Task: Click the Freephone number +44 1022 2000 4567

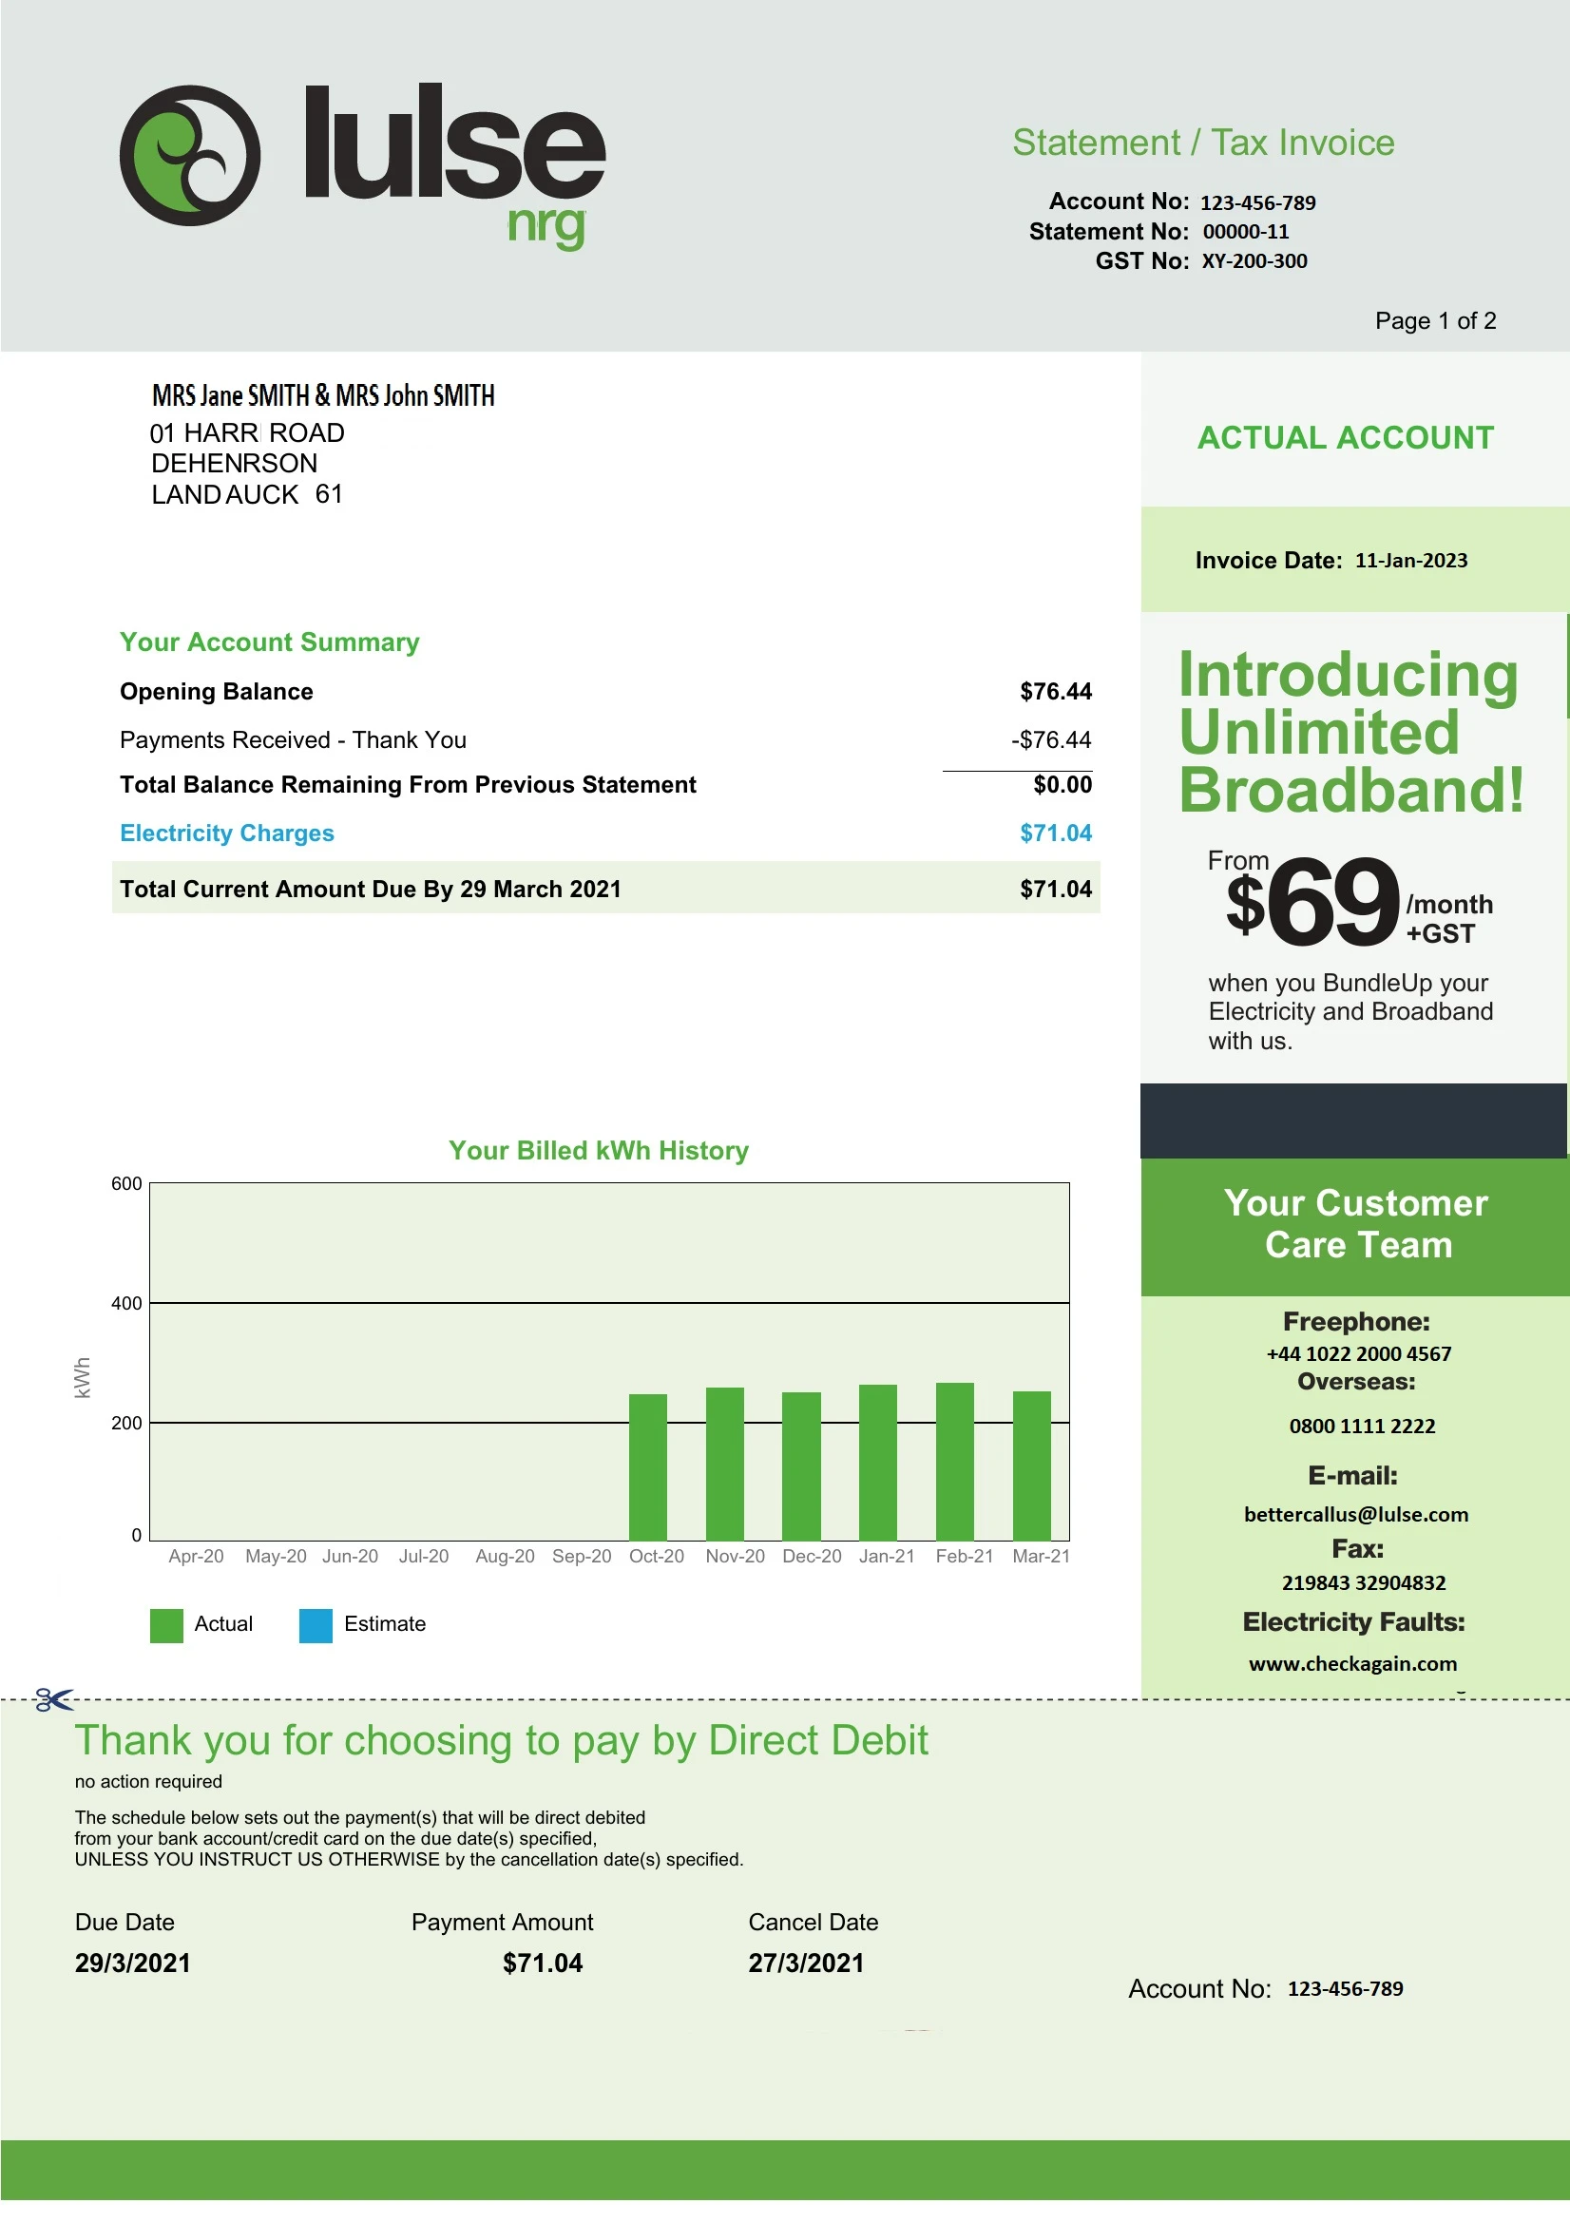Action: 1359,1354
